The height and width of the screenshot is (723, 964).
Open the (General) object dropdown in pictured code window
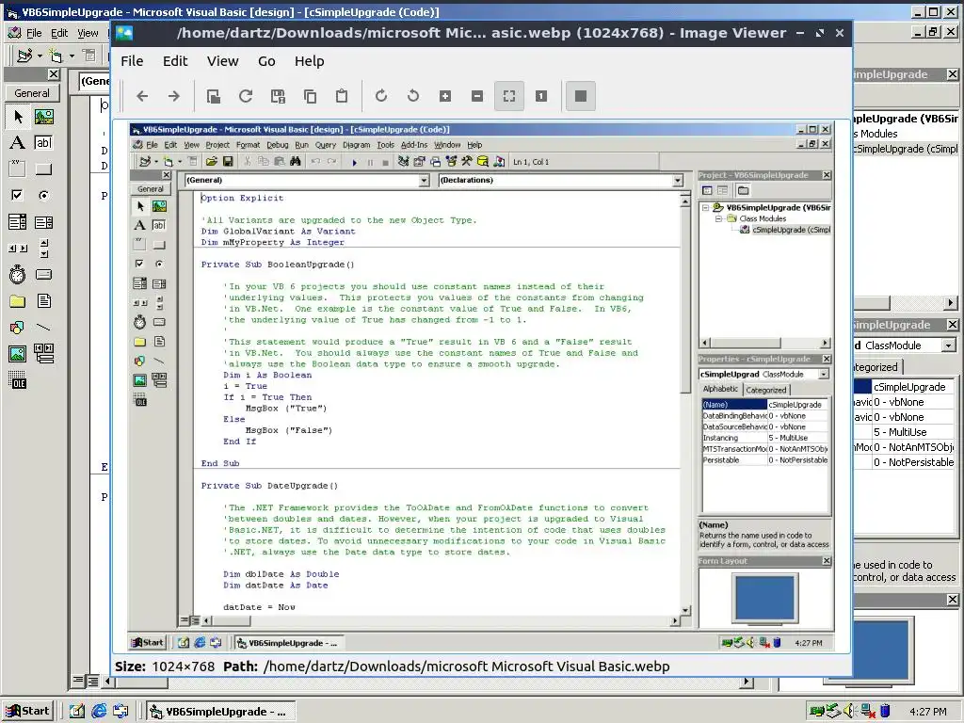pos(424,180)
